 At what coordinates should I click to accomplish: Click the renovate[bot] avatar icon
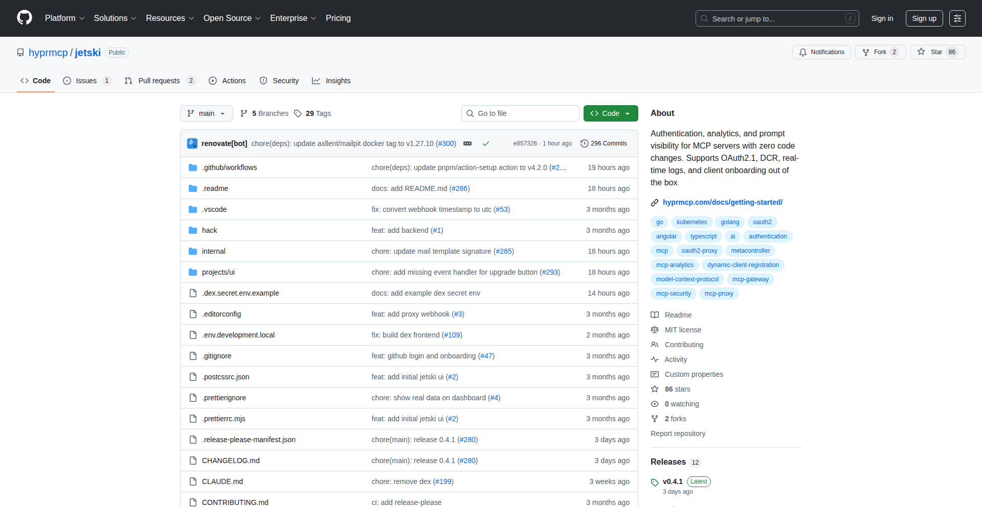click(x=192, y=143)
